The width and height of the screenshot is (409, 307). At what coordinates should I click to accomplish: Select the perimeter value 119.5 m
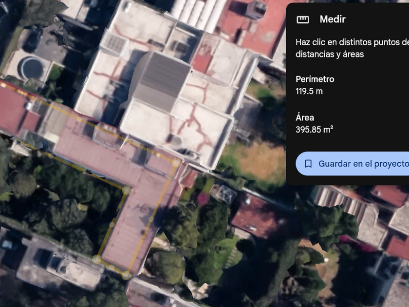(309, 91)
